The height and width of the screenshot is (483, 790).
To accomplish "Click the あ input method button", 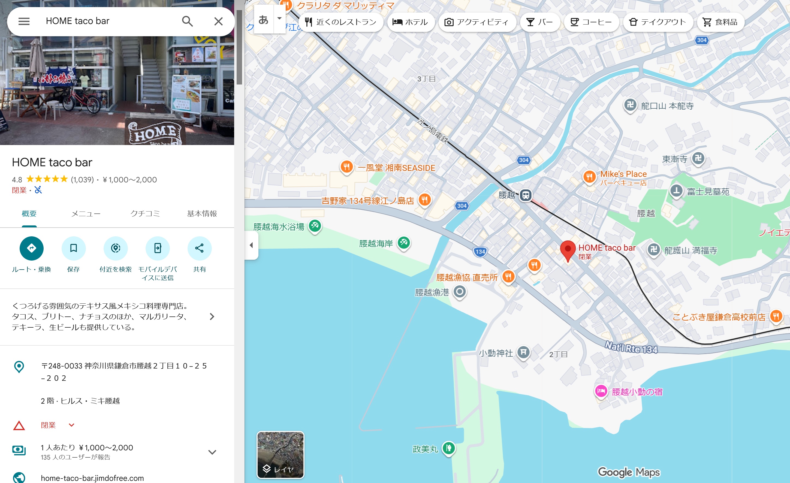I will click(x=264, y=20).
